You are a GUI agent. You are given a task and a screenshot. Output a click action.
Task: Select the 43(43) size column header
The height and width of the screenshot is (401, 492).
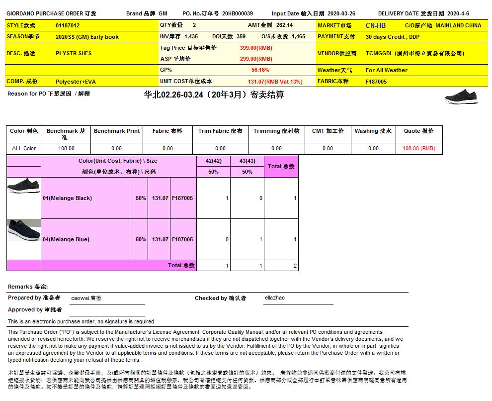[247, 161]
